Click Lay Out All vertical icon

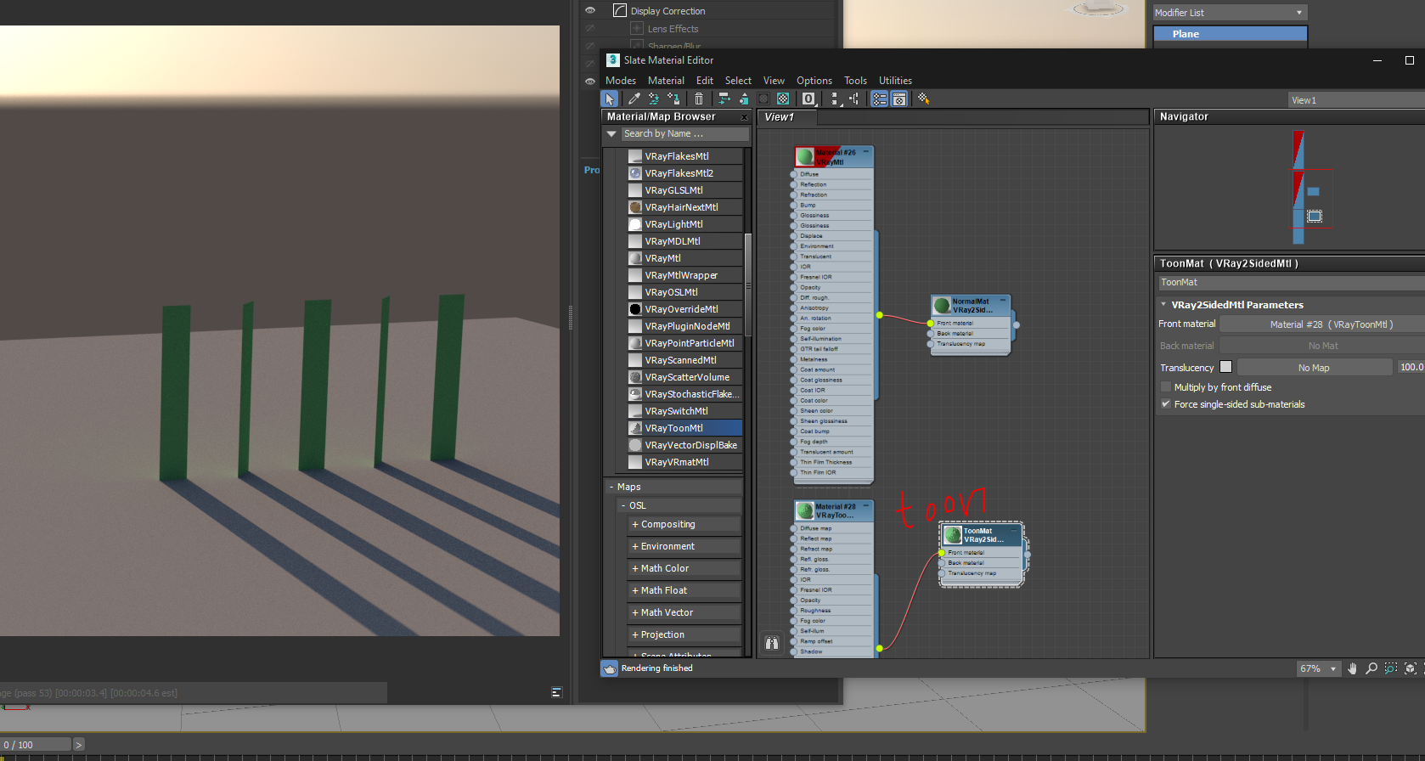point(836,99)
